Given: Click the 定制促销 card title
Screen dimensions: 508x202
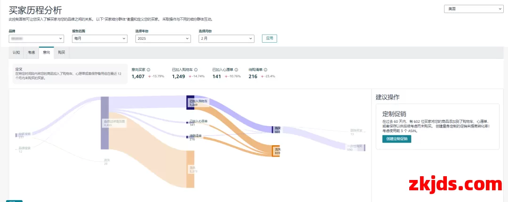Looking at the screenshot, I should click(x=394, y=114).
